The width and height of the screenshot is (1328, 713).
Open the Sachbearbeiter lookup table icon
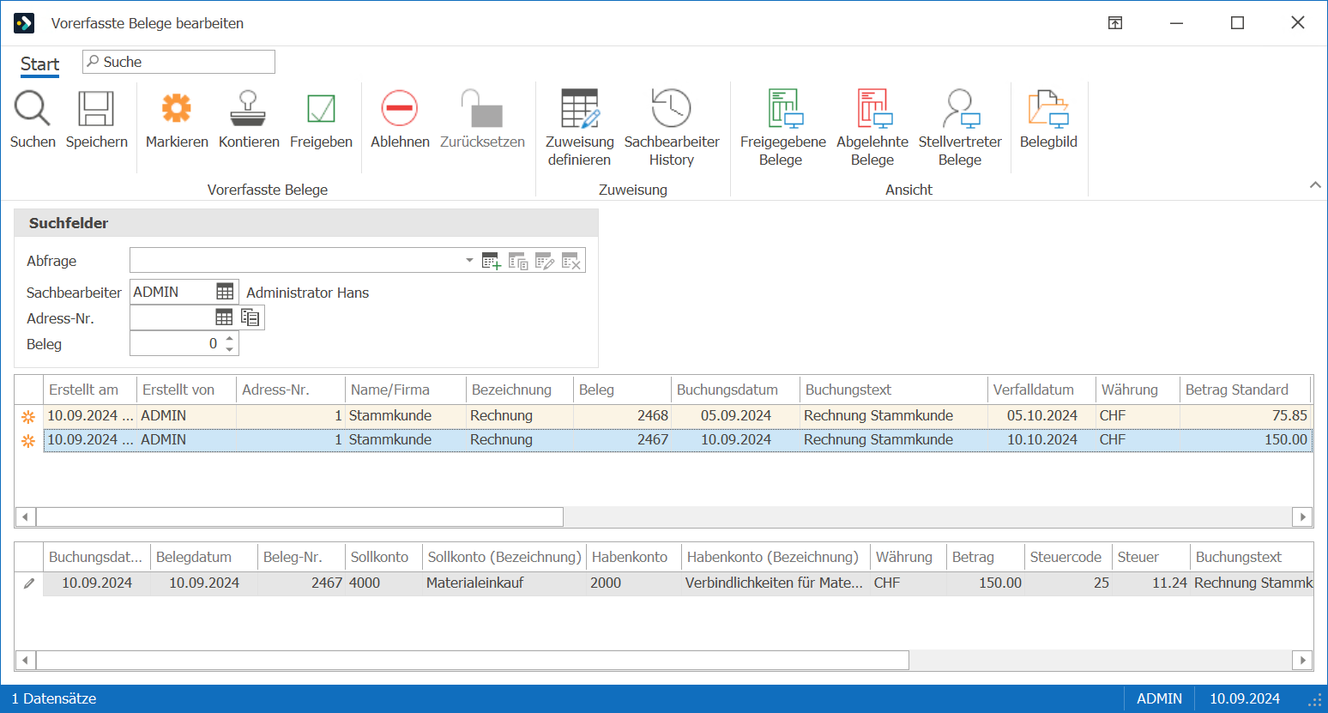click(x=225, y=292)
